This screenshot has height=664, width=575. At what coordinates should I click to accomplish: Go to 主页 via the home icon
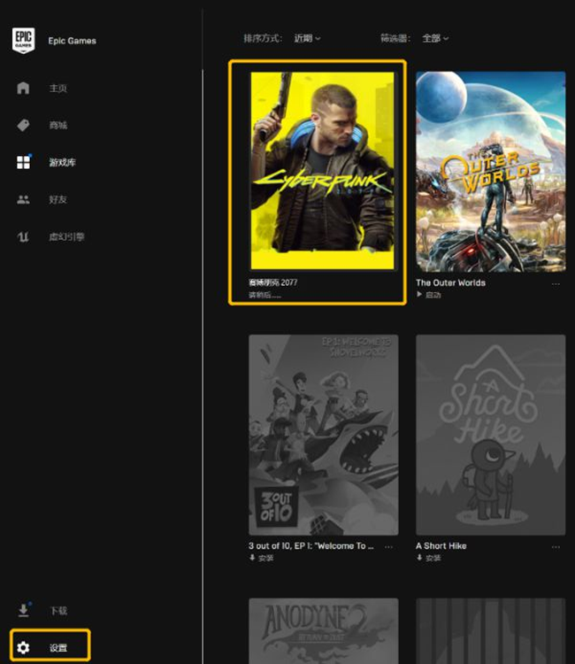[23, 88]
